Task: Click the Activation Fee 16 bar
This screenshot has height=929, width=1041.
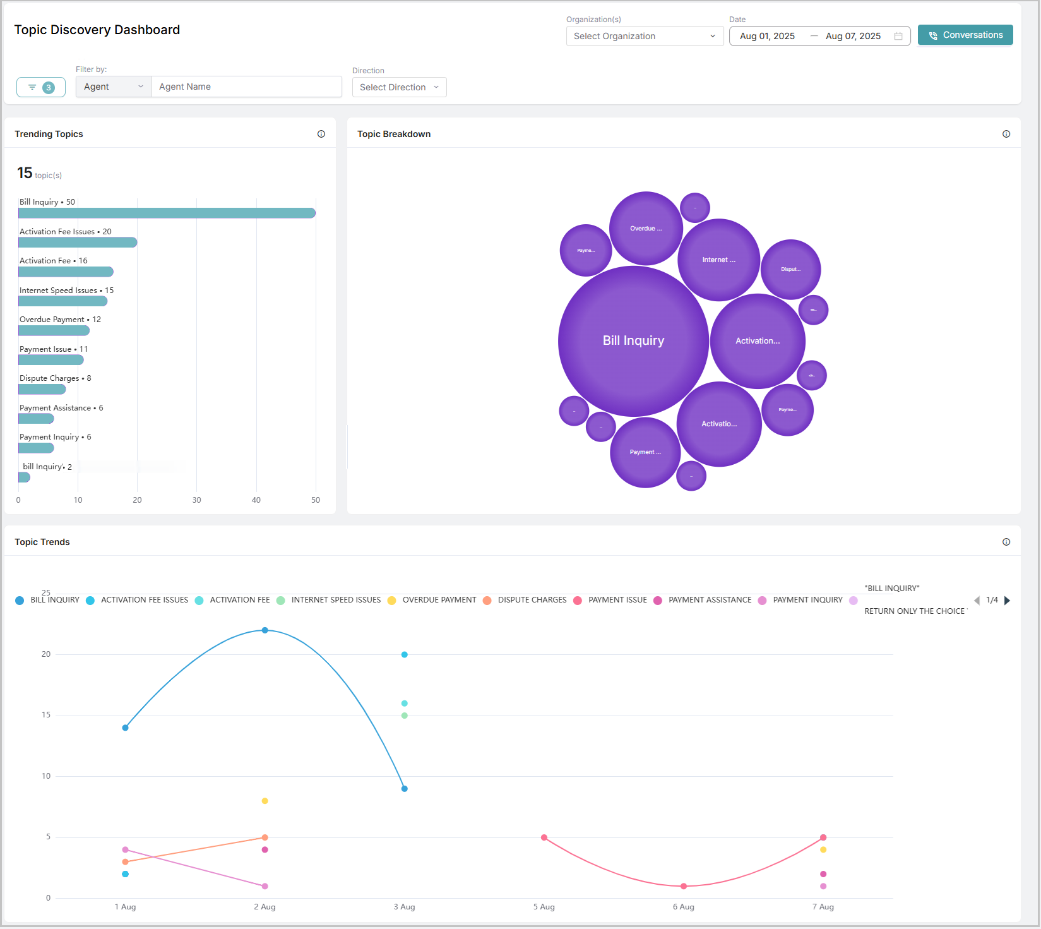Action: 66,272
